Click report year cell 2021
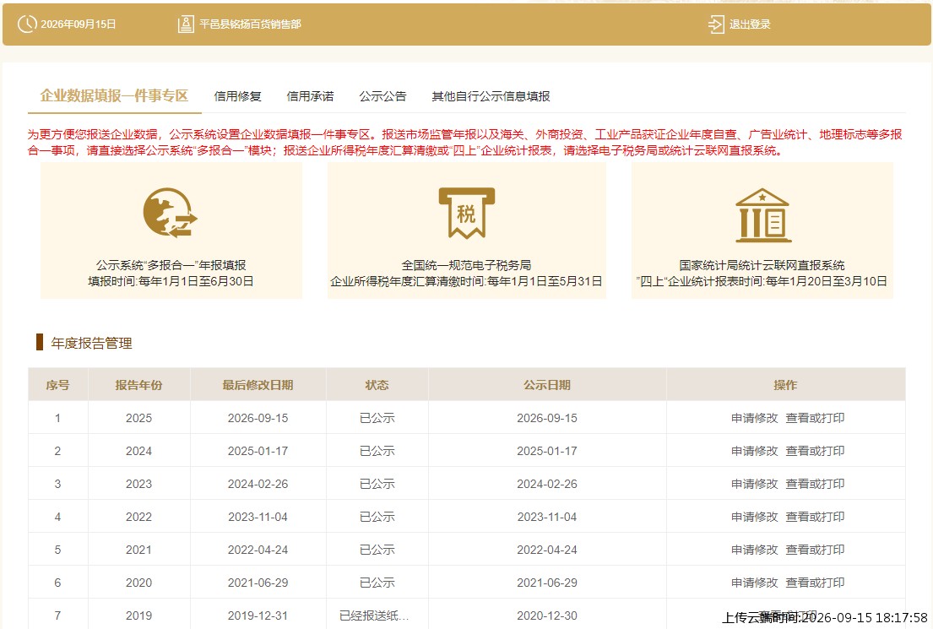This screenshot has height=629, width=933. coord(138,550)
